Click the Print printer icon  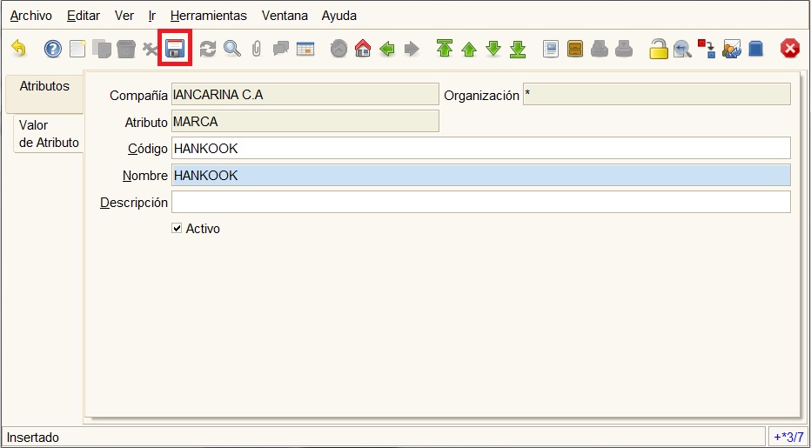click(x=624, y=49)
